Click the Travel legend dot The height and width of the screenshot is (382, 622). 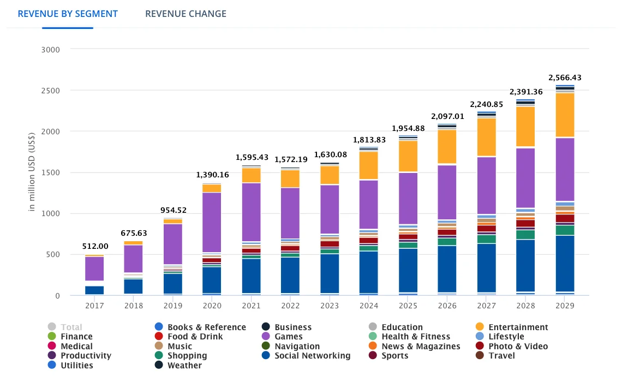point(479,354)
